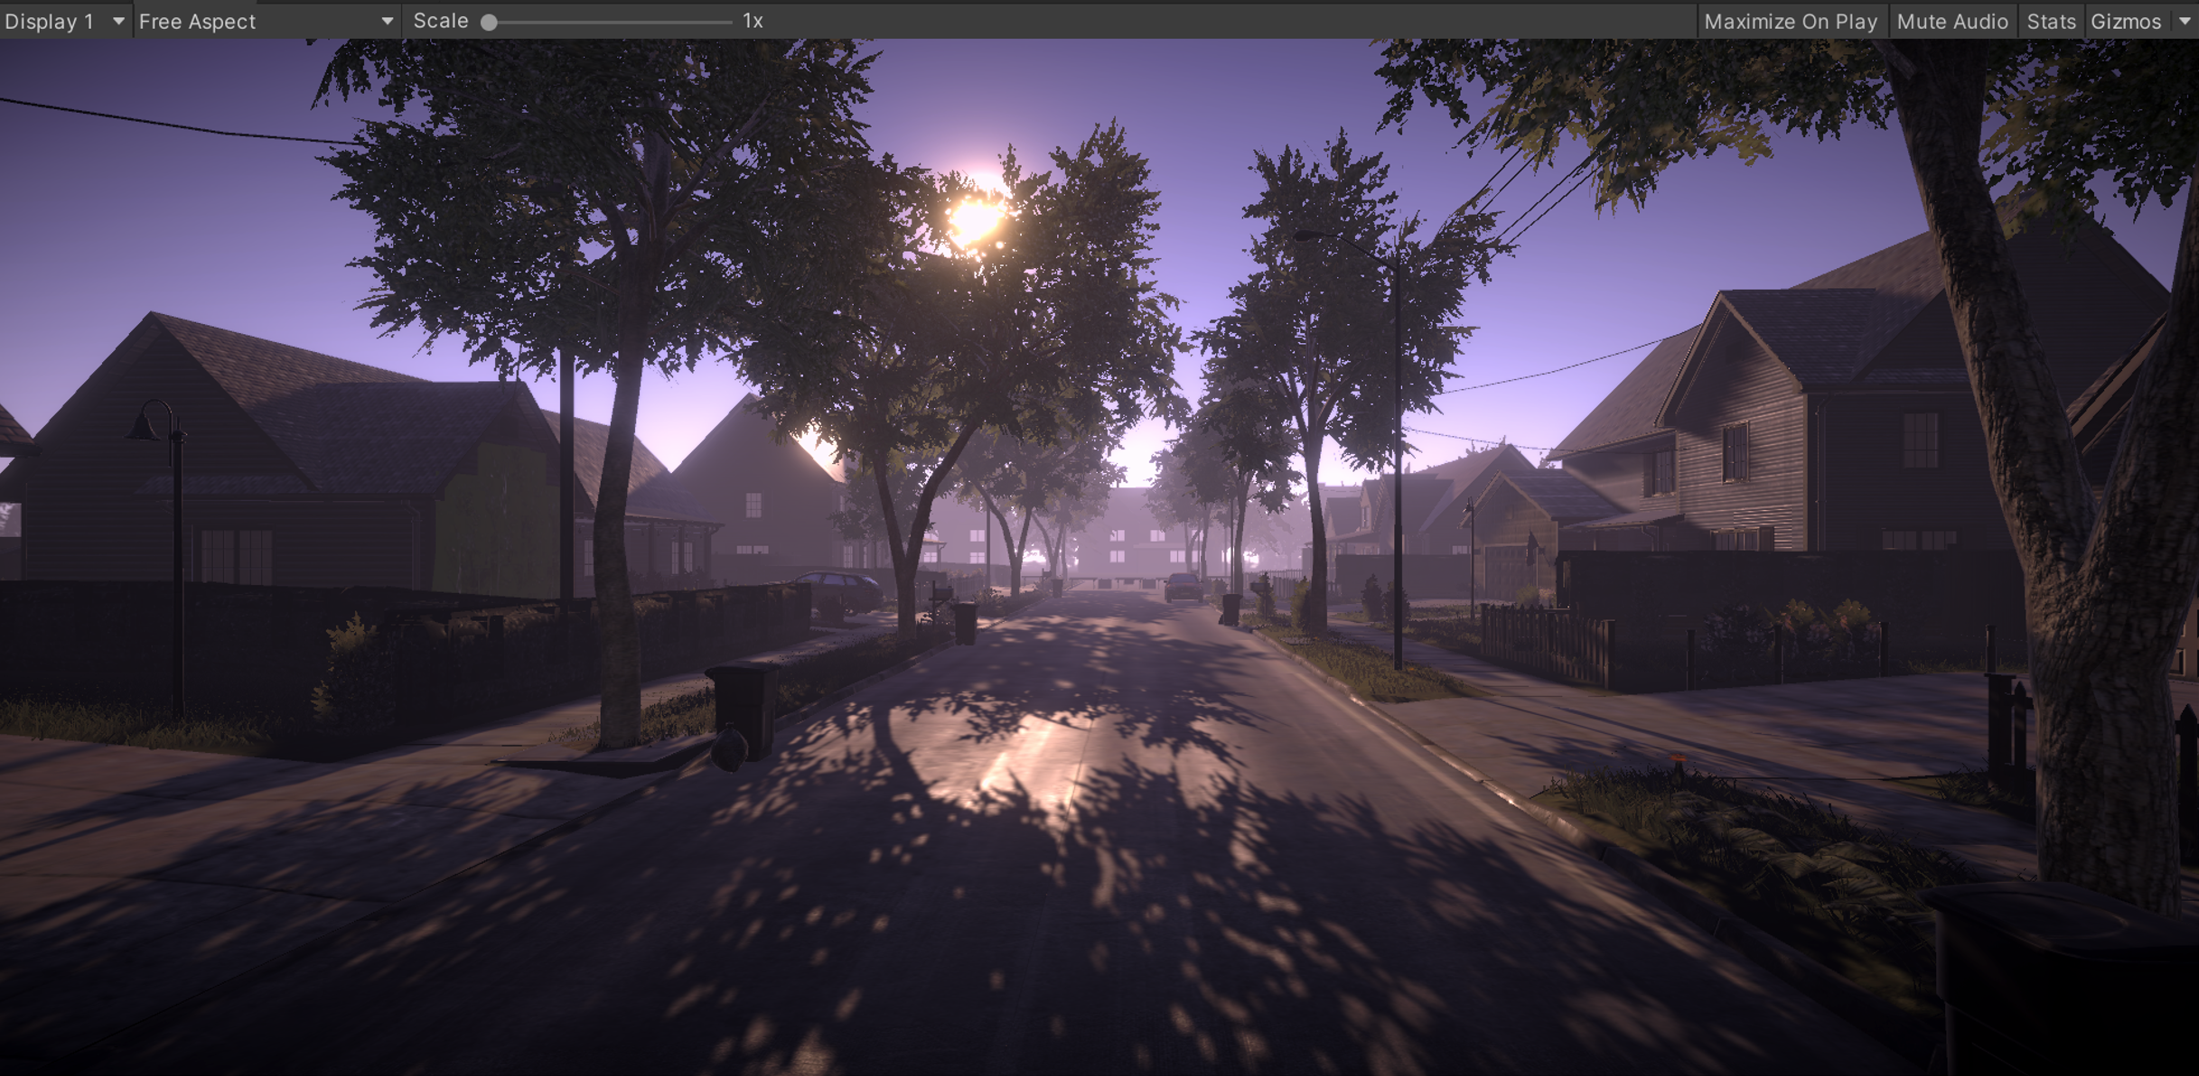
Task: Click the 1x scale value label
Action: pyautogui.click(x=753, y=22)
